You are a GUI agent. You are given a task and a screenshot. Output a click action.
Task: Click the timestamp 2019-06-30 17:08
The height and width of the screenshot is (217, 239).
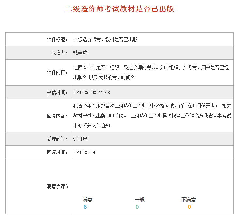pyautogui.click(x=92, y=93)
